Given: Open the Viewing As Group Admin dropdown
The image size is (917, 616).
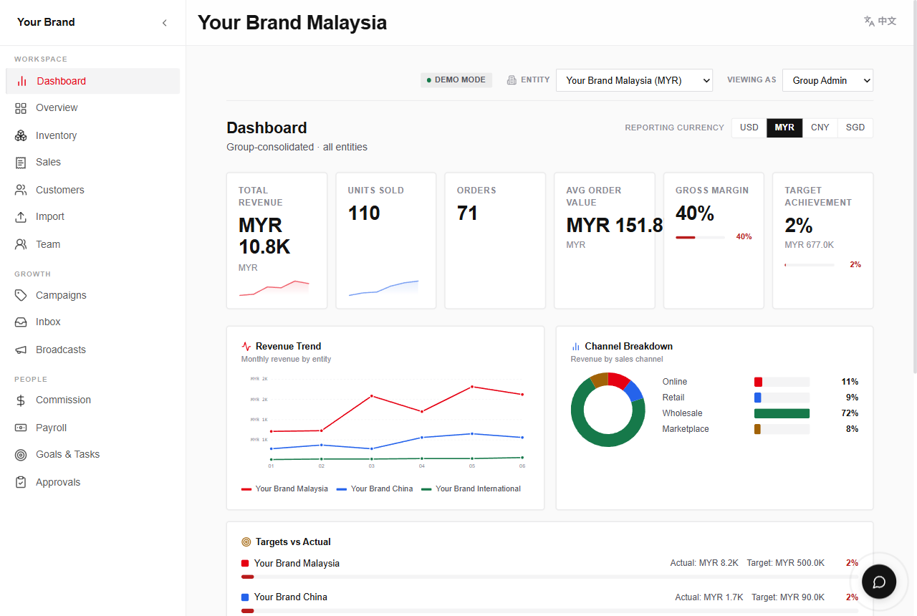Looking at the screenshot, I should click(827, 80).
